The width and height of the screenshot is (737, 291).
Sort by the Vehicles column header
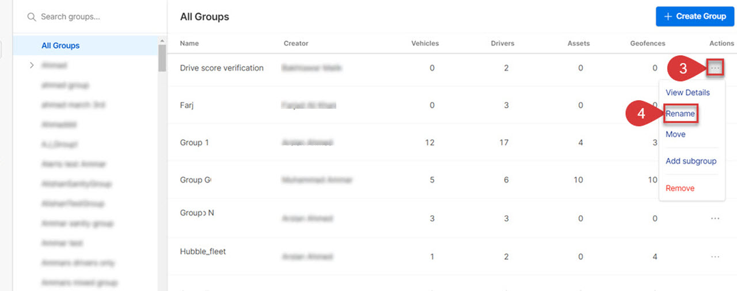click(425, 43)
